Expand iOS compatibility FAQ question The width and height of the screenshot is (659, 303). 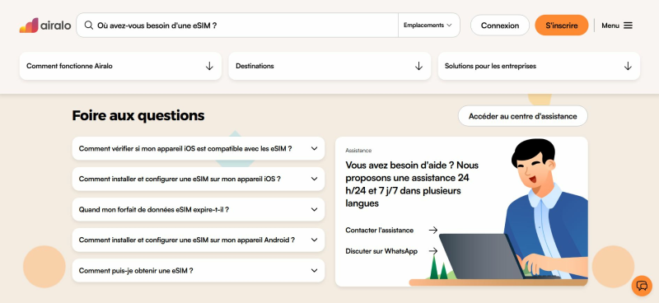[x=199, y=148]
